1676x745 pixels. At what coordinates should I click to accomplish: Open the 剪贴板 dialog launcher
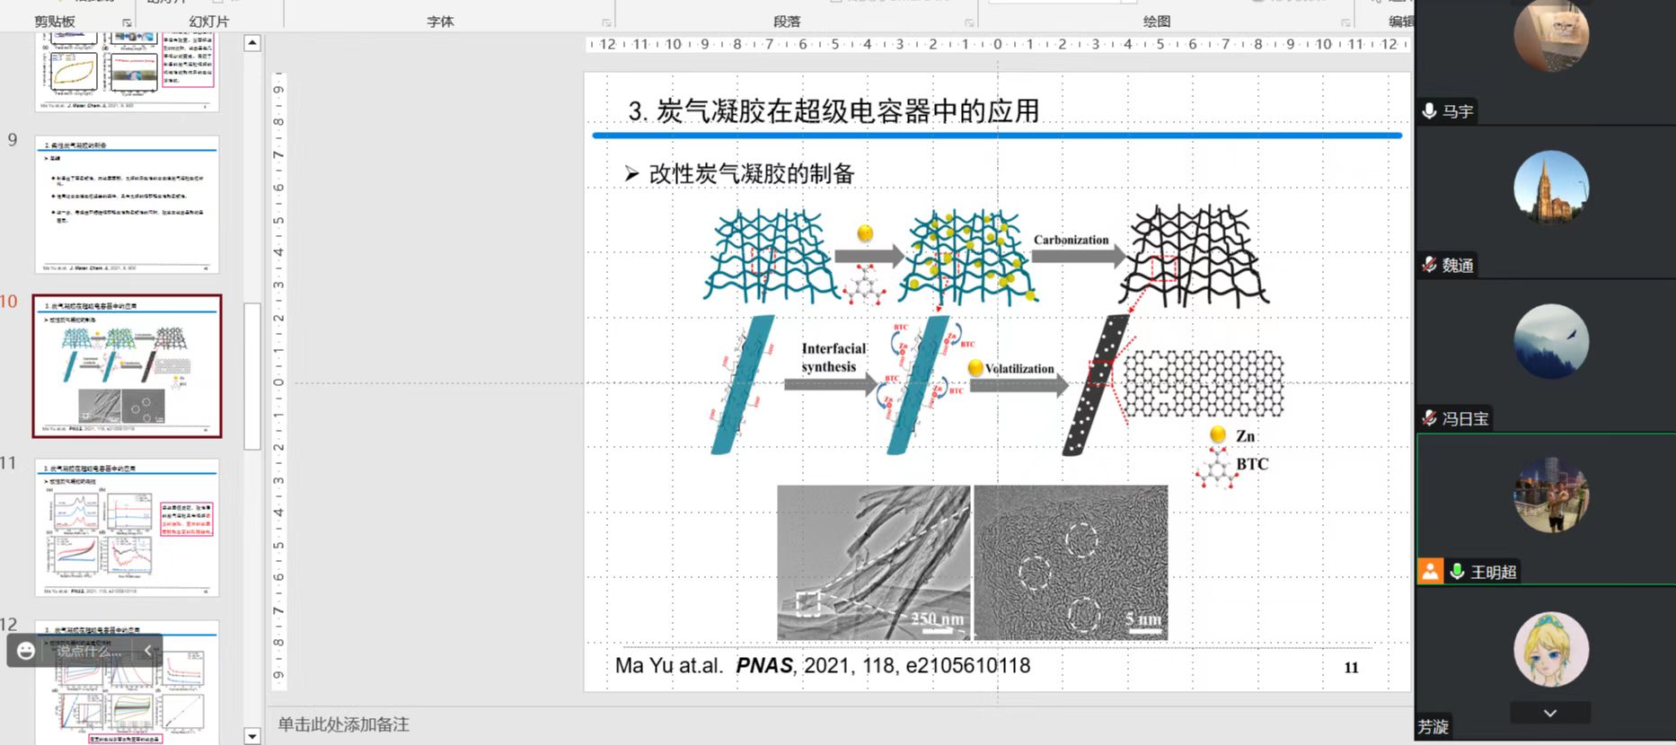(127, 22)
